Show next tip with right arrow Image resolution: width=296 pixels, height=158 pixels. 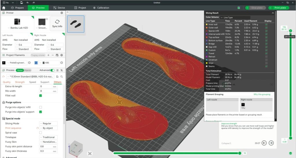(271, 143)
